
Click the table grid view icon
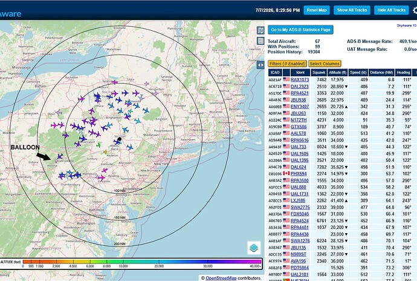[x=260, y=41]
